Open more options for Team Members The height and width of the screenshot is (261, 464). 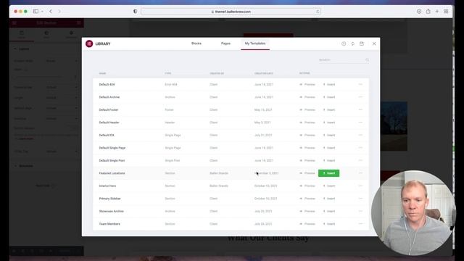[360, 224]
